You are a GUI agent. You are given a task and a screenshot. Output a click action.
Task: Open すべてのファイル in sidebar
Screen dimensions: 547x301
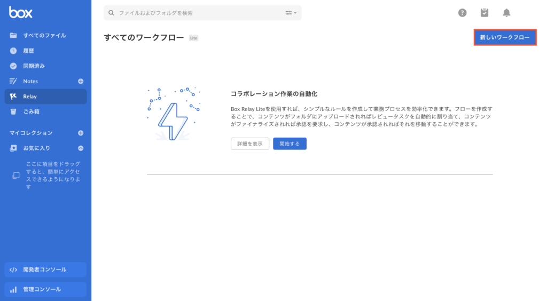pos(46,35)
